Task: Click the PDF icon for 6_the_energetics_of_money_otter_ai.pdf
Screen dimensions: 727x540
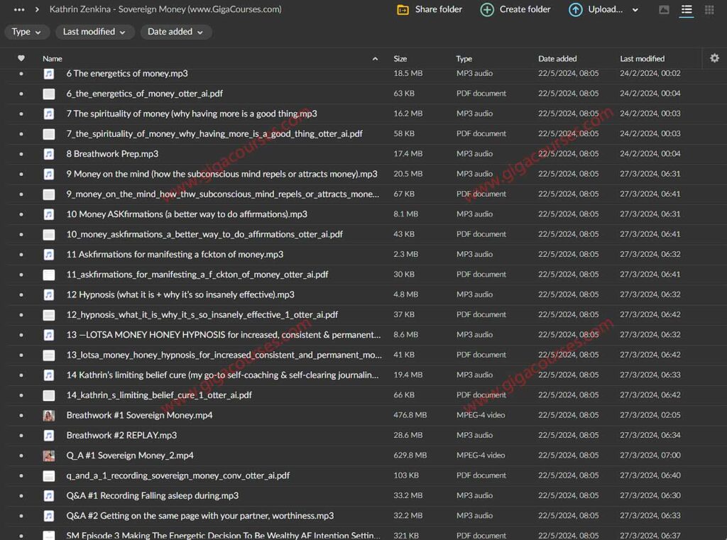Action: point(49,94)
